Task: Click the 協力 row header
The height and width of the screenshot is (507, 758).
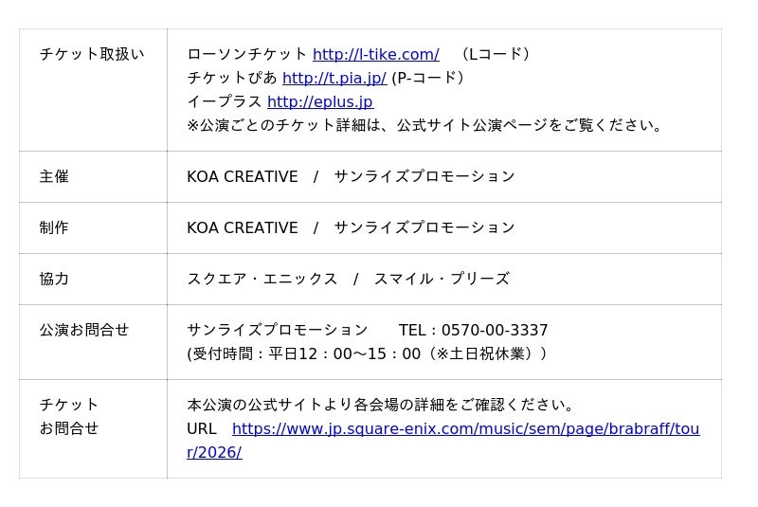Action: coord(54,280)
